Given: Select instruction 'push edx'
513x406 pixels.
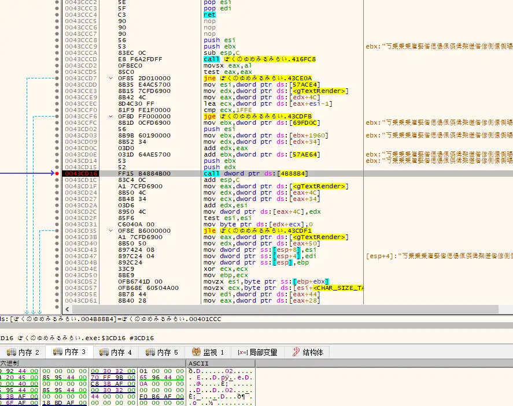Looking at the screenshot, I should [x=220, y=167].
